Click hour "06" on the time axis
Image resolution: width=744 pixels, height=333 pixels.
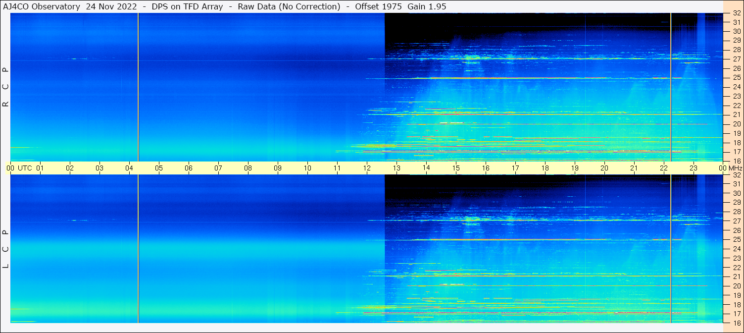point(189,168)
